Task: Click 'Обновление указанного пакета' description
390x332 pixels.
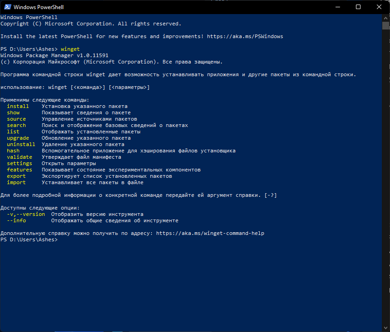Action: [86, 138]
